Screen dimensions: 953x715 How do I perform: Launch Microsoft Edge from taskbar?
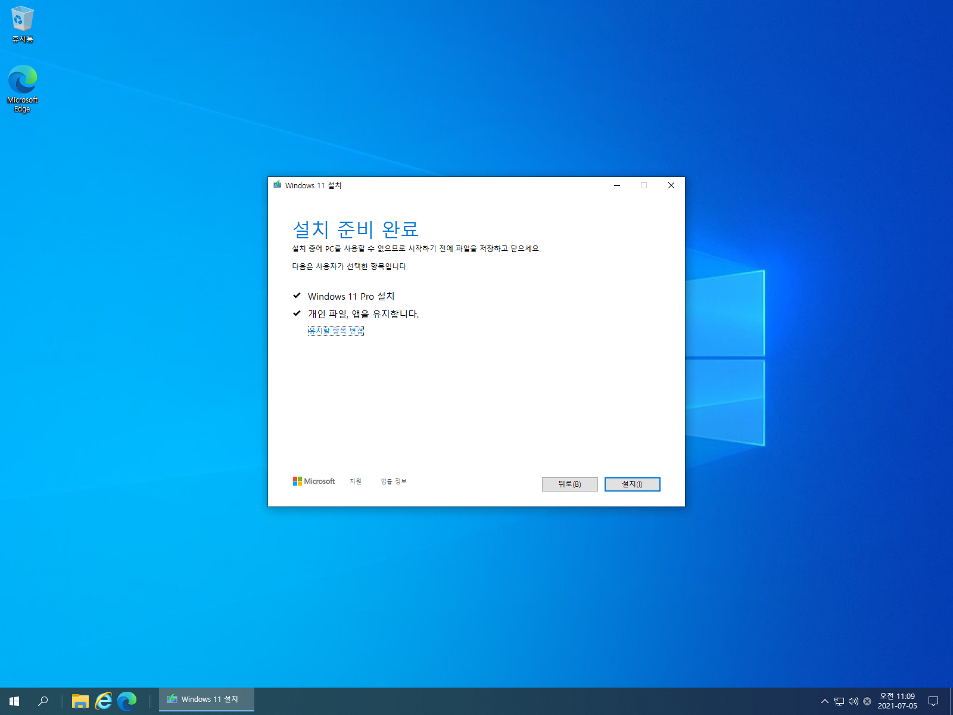pos(127,701)
